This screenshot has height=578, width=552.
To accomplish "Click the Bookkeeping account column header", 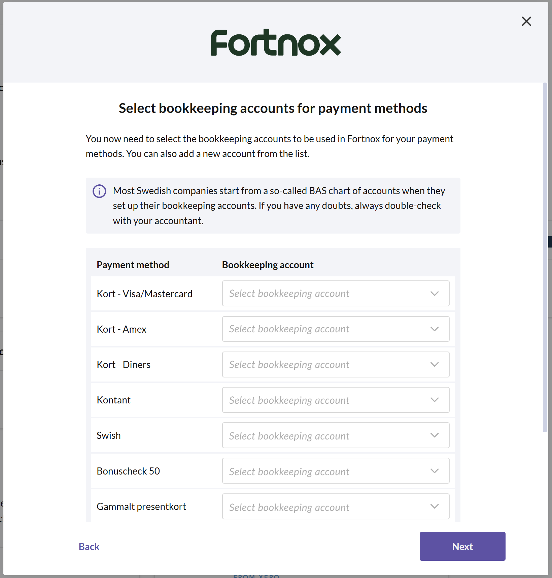I will [x=268, y=265].
